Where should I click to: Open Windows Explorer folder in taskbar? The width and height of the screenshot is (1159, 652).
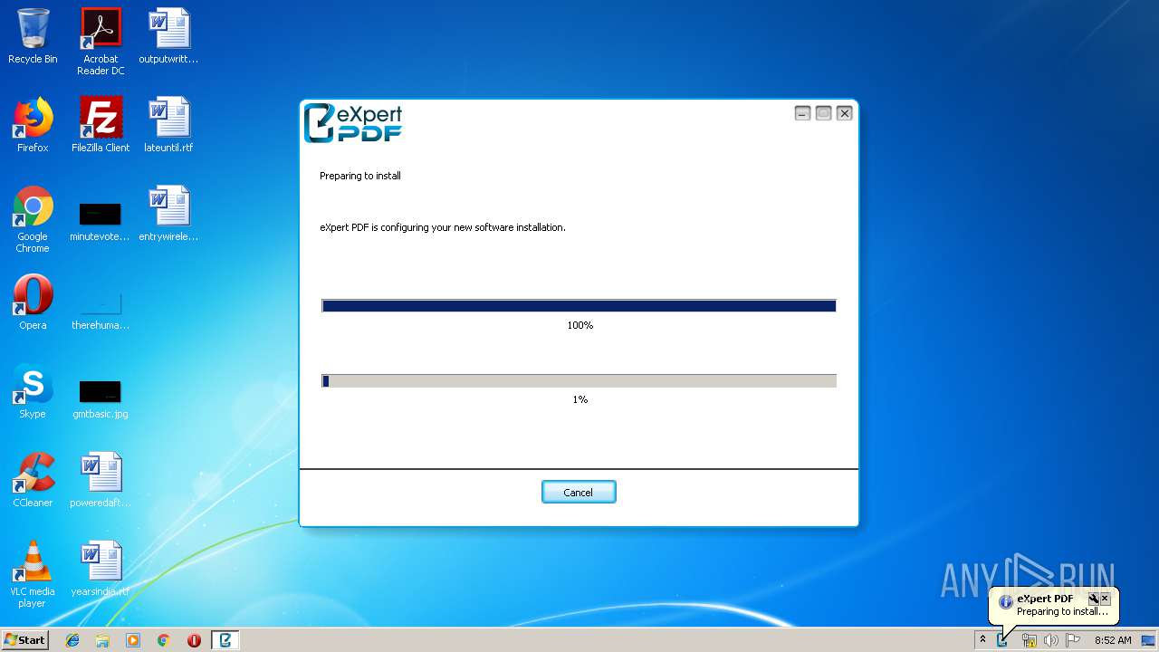(102, 640)
